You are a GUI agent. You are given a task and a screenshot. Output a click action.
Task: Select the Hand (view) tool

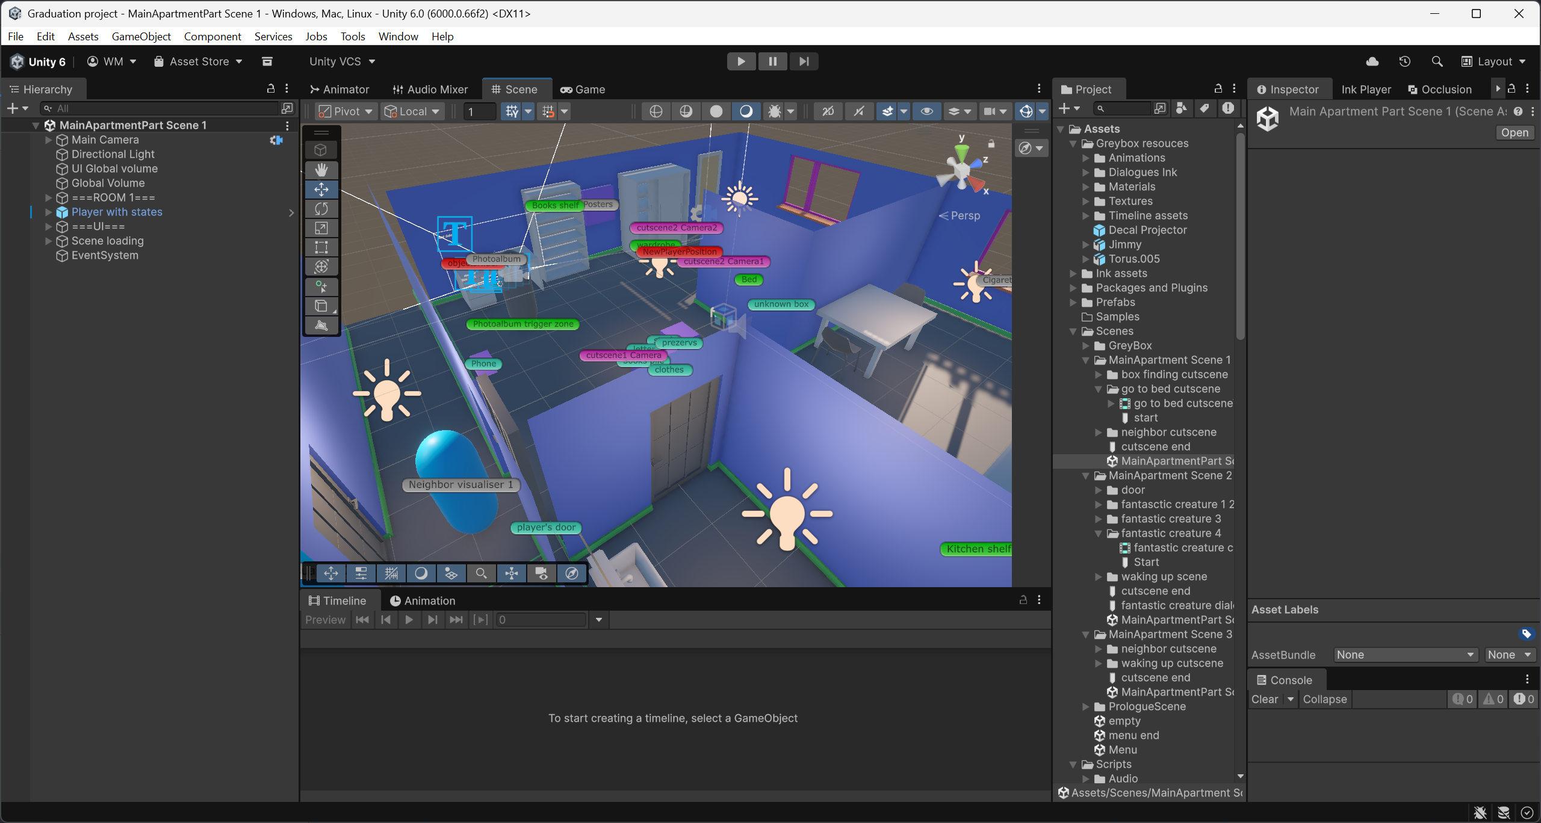(321, 170)
